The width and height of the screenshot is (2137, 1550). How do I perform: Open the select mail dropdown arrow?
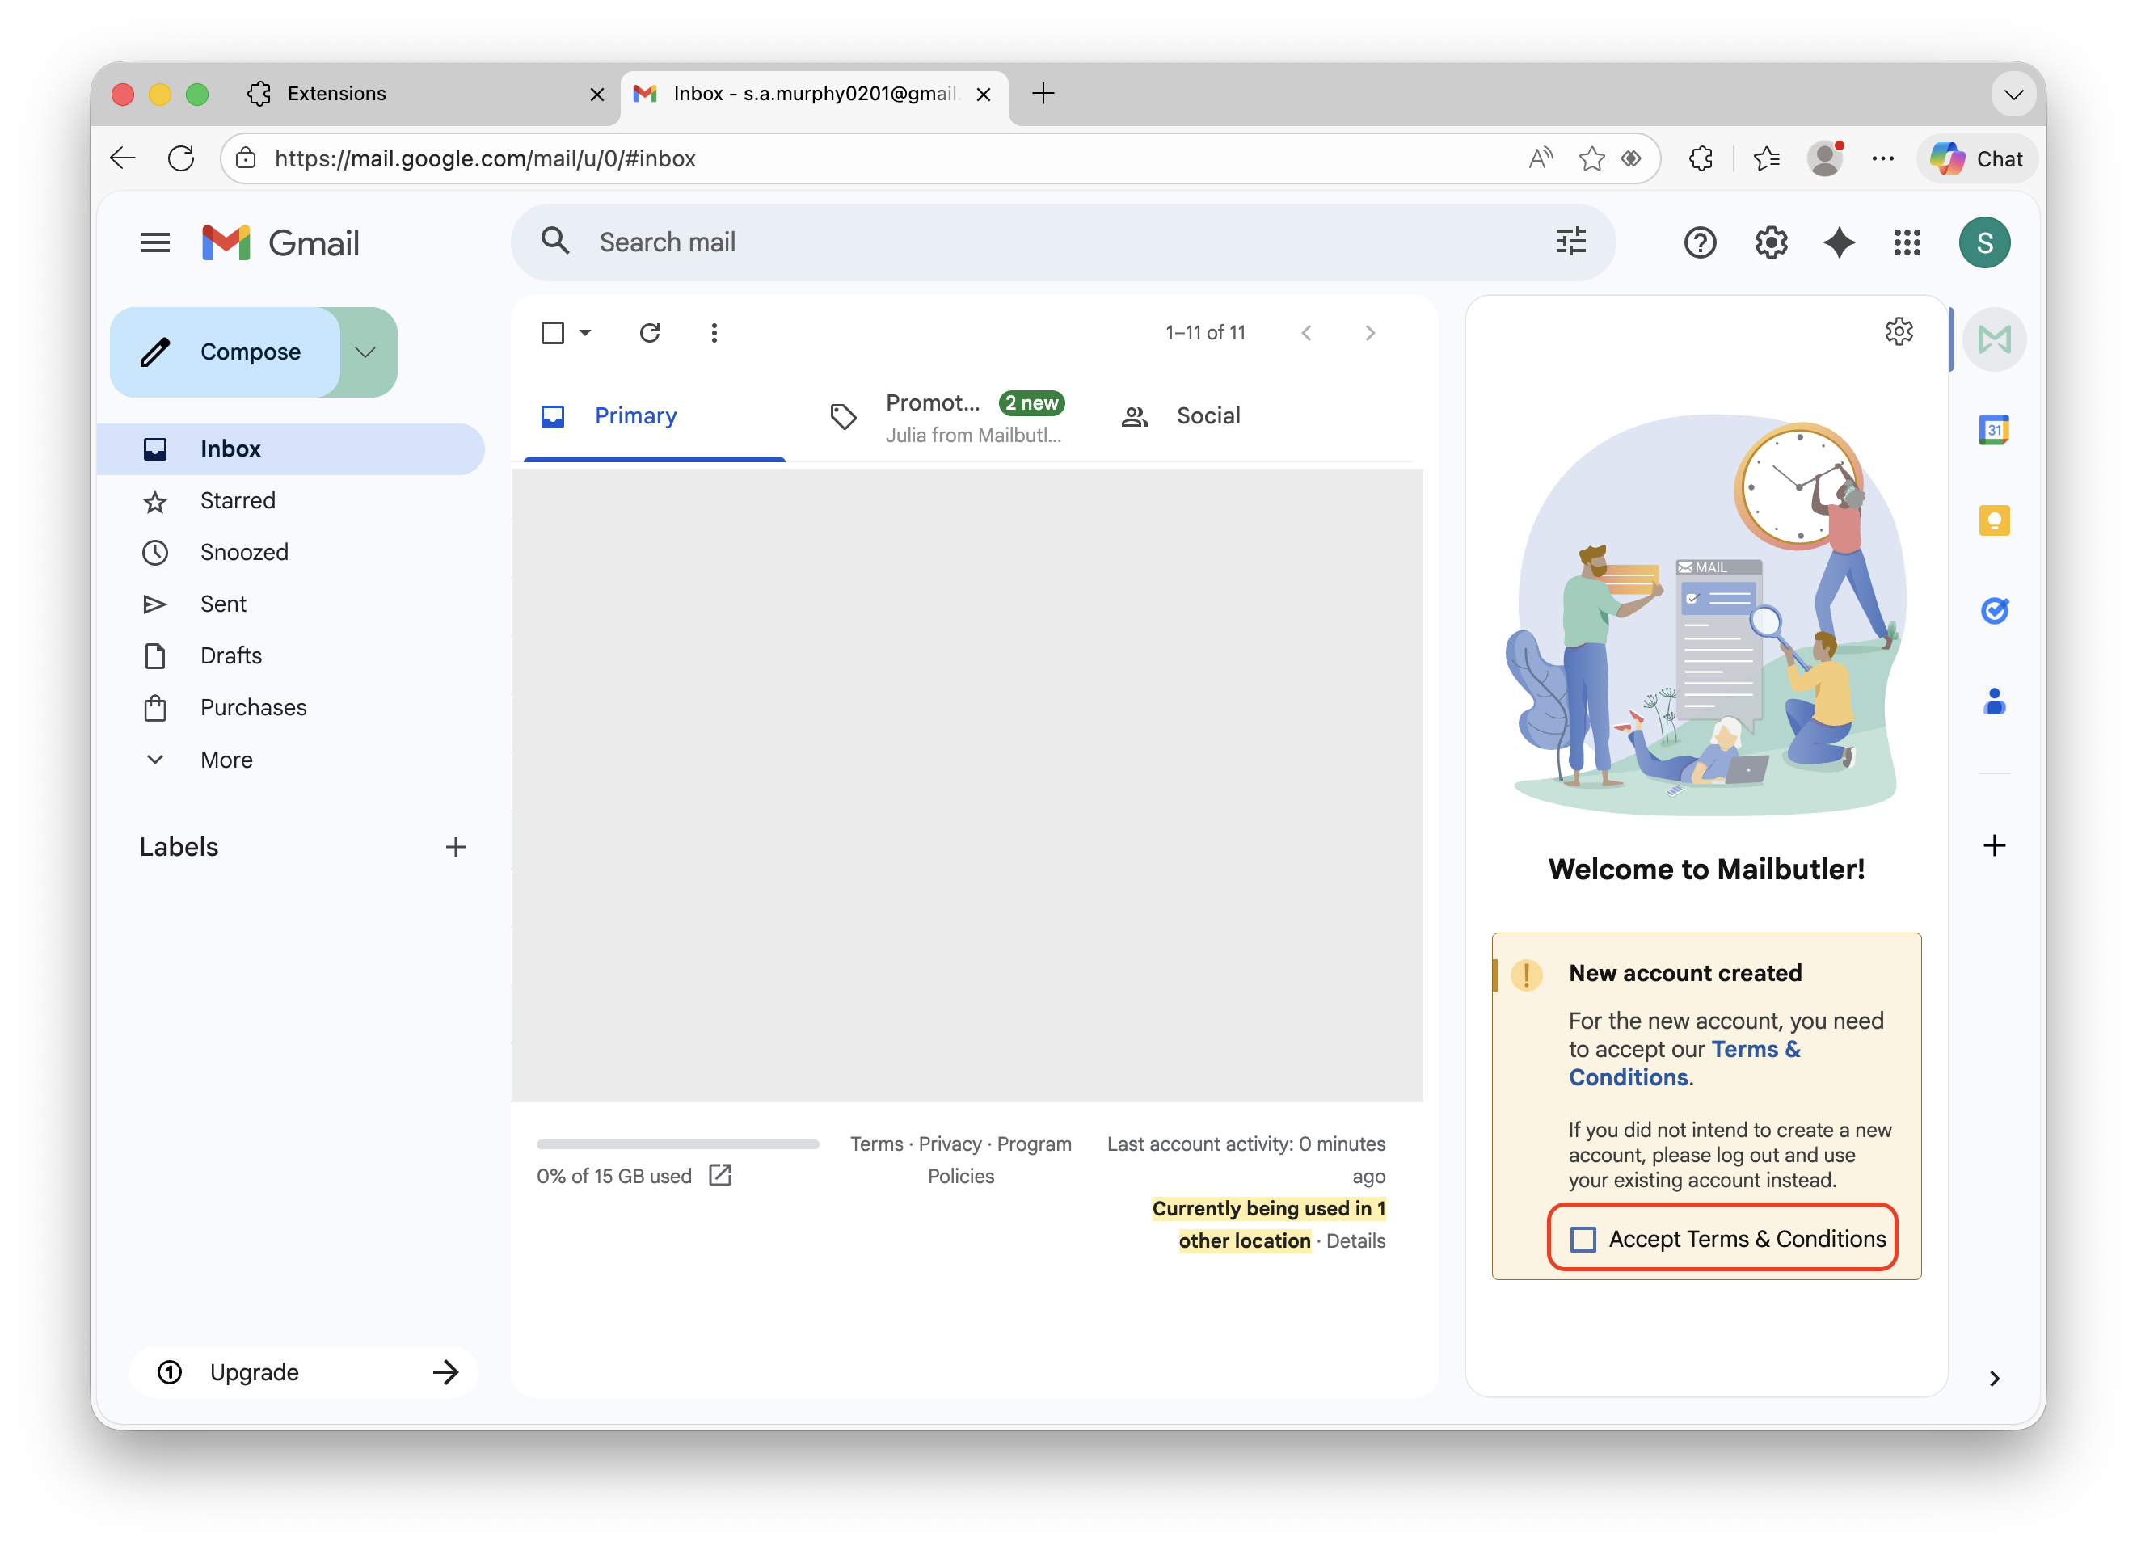(585, 333)
